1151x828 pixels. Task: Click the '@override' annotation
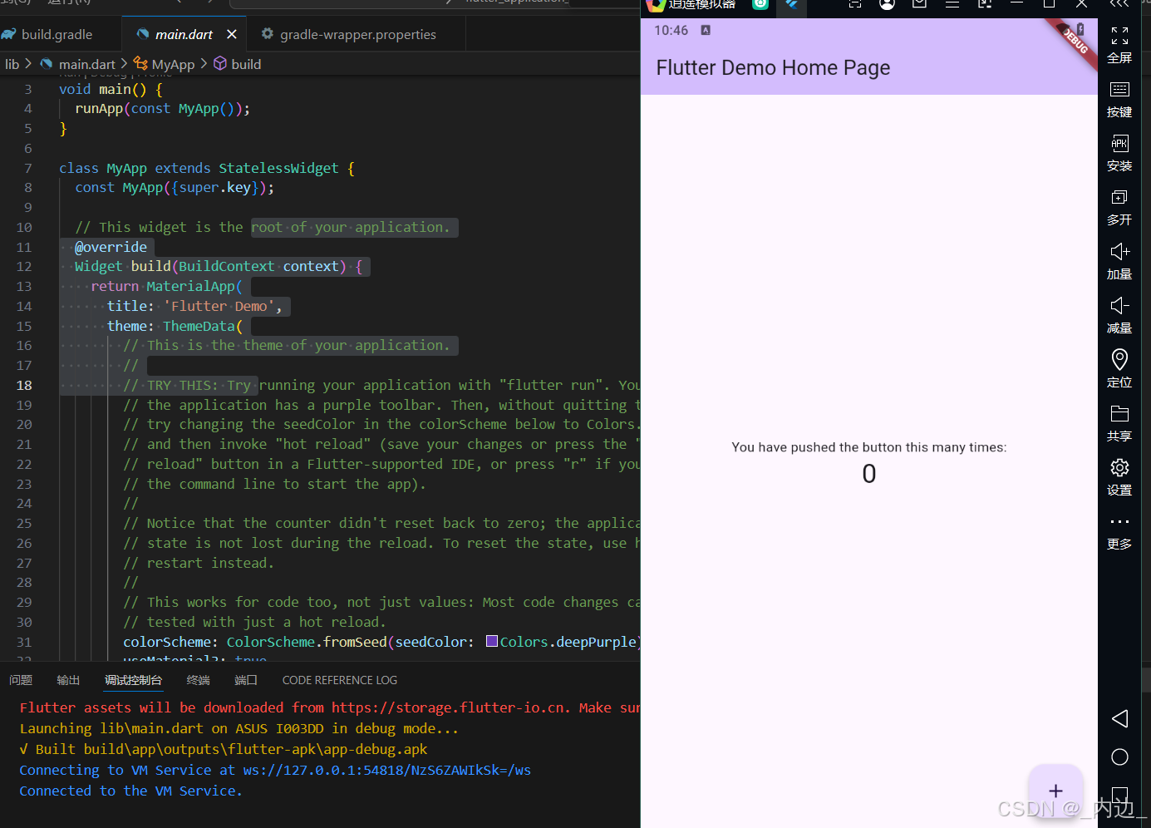111,247
